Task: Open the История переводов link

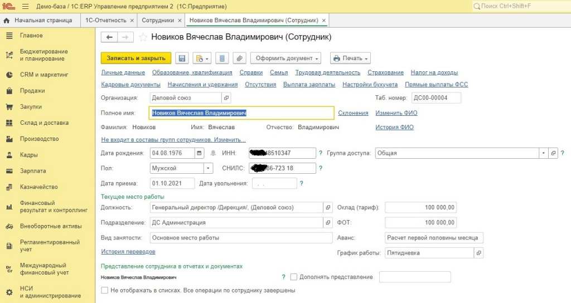Action: pos(128,251)
